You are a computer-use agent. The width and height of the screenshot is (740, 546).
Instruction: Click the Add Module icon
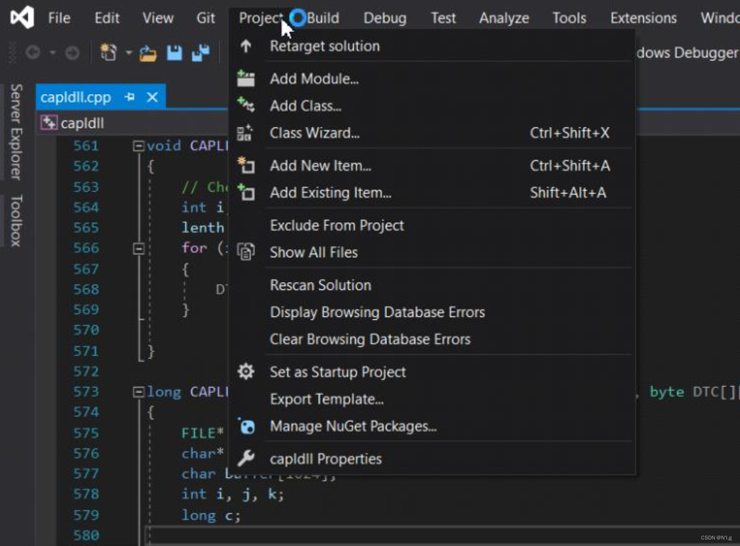pos(246,79)
